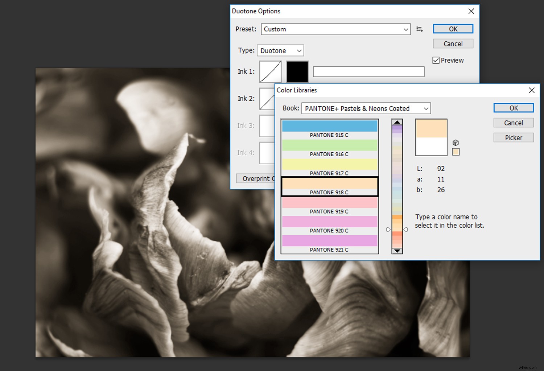Click the in-gamut color swatch icon below the cube
Screen dimensions: 544x371
(456, 152)
